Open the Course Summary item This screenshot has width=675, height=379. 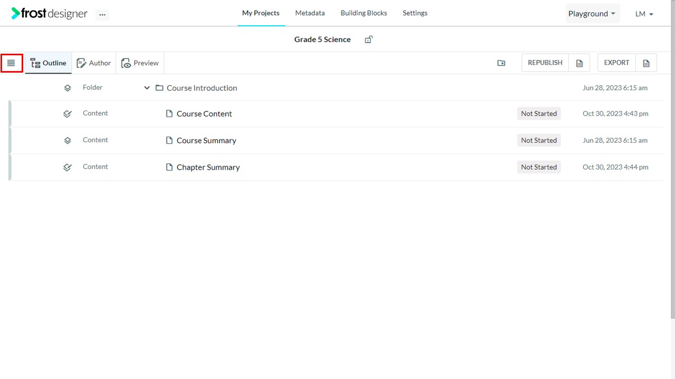pos(206,141)
